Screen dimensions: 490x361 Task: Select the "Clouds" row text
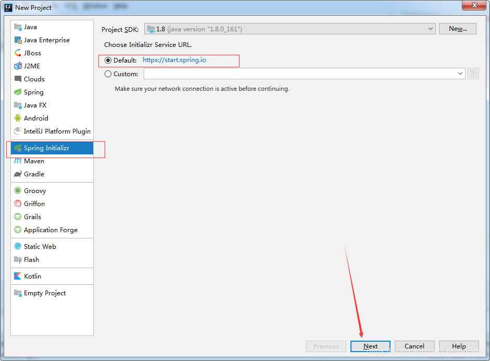pos(34,79)
